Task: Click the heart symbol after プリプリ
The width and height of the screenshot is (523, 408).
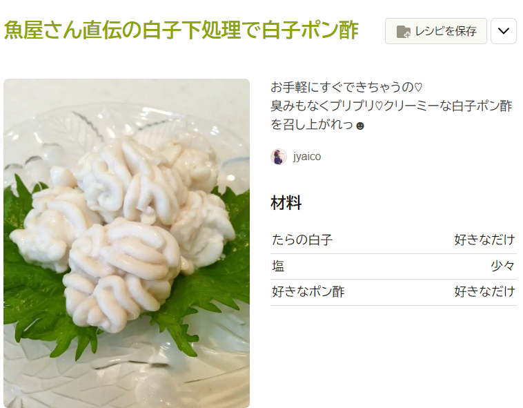Action: pos(379,107)
